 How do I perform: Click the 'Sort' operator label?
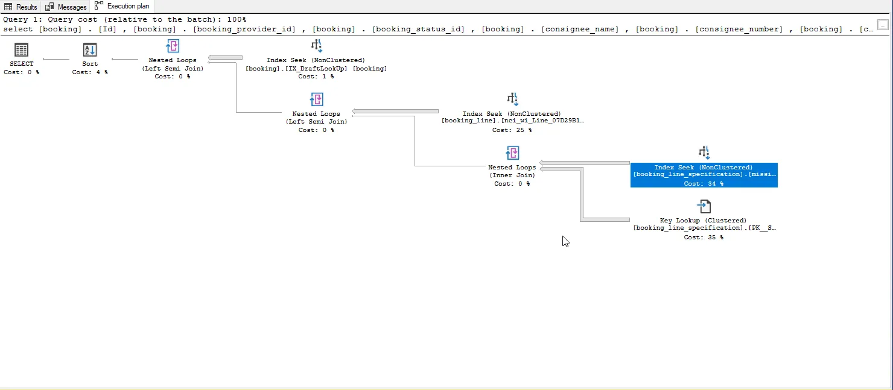click(90, 63)
